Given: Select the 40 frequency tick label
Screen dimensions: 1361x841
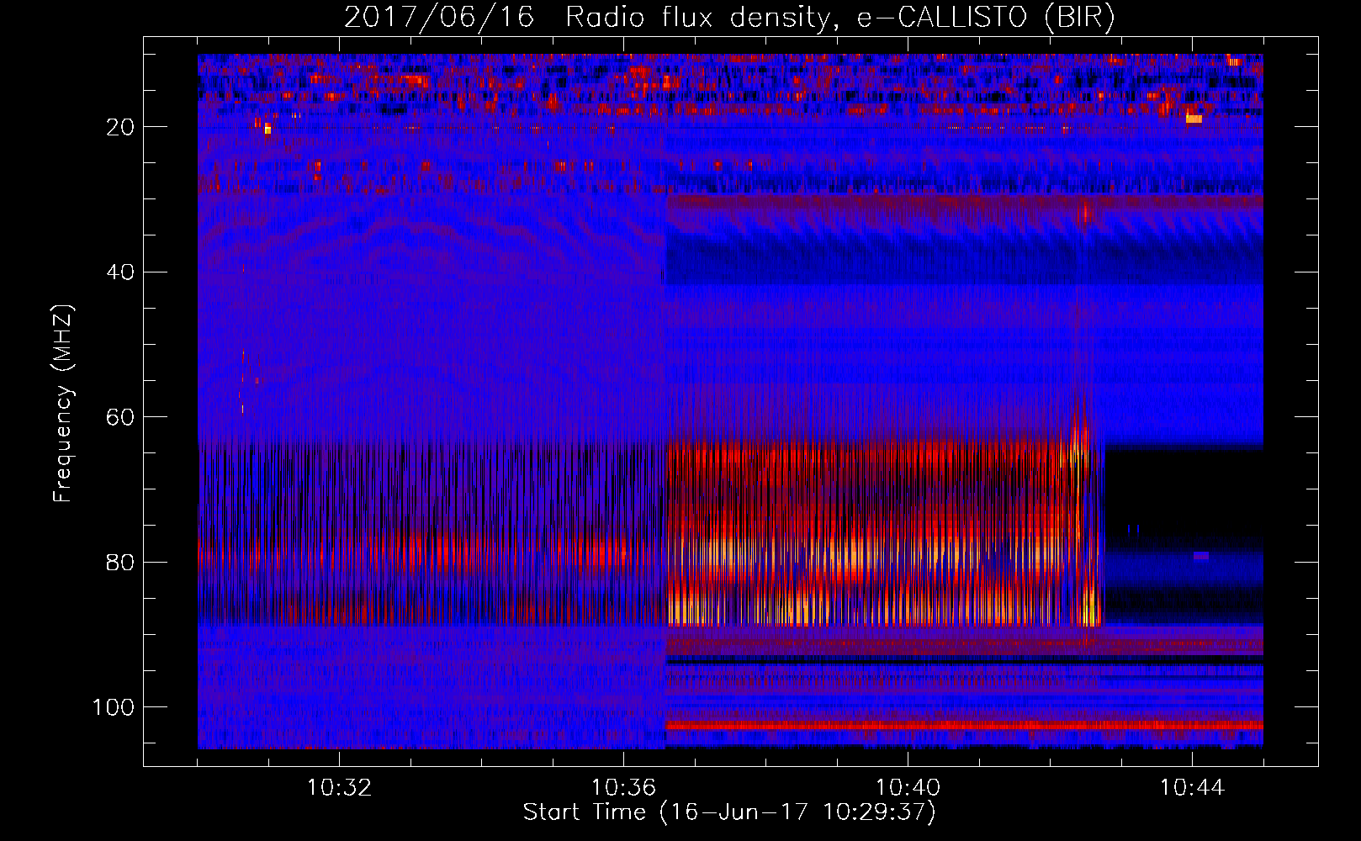Looking at the screenshot, I should (x=121, y=272).
